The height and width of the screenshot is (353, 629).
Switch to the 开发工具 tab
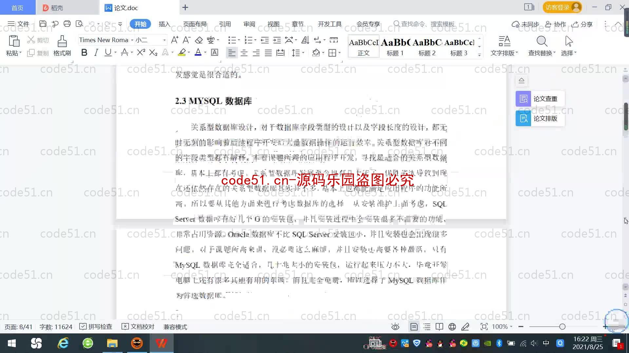click(330, 24)
